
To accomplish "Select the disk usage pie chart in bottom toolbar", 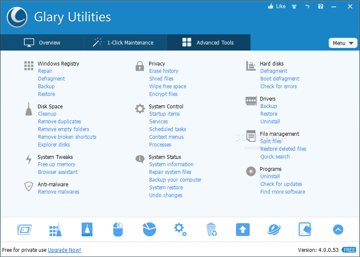I will tap(149, 230).
